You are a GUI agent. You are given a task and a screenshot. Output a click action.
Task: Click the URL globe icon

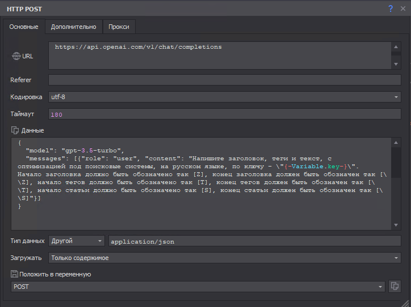[16, 56]
